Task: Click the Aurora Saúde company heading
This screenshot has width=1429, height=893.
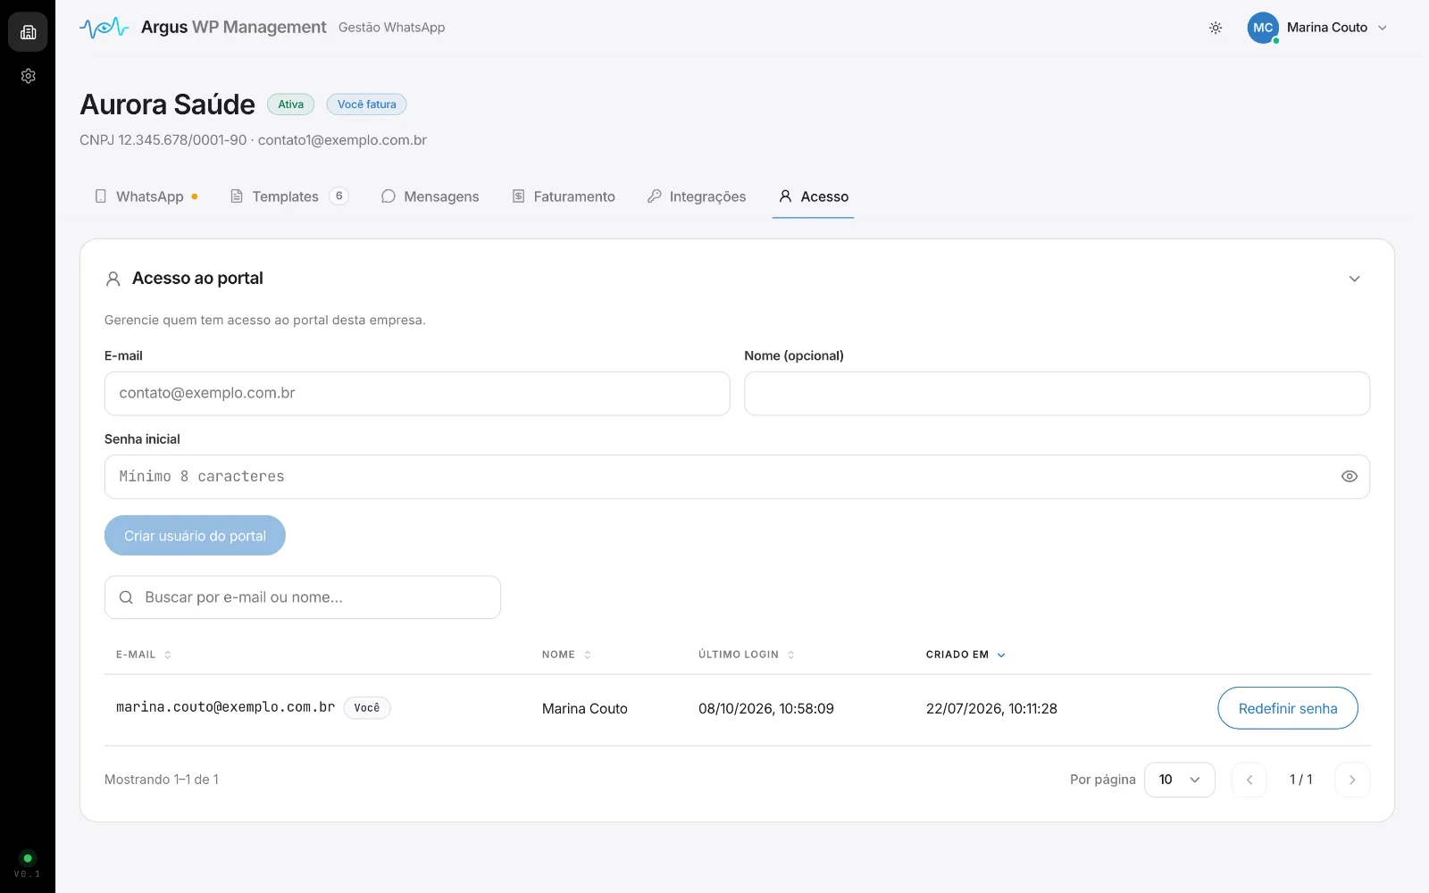Action: click(x=167, y=104)
